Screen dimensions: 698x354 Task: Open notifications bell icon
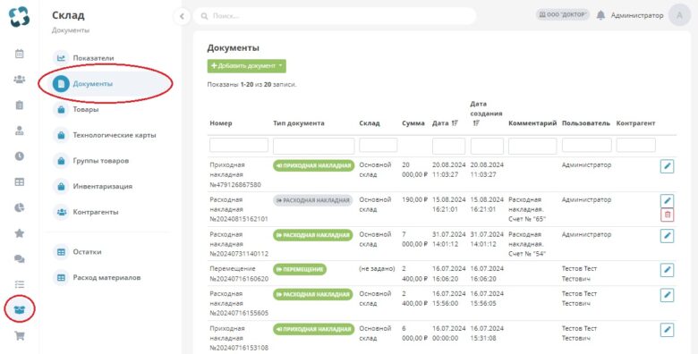[x=600, y=15]
